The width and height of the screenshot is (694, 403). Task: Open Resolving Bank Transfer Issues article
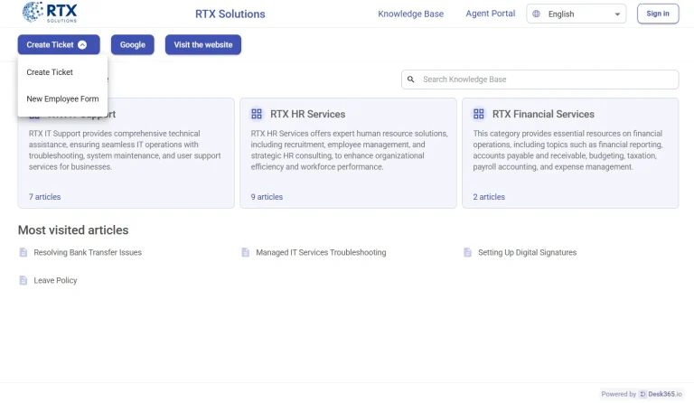click(88, 252)
